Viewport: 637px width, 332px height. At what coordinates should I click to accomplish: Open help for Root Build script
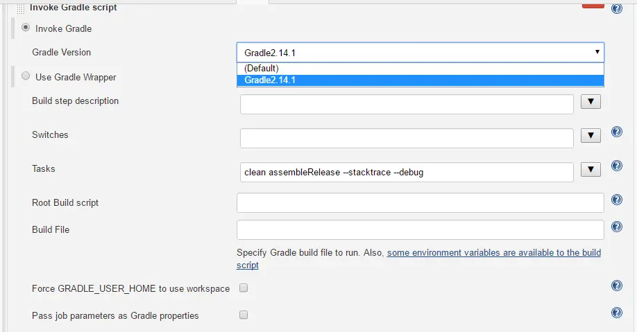pyautogui.click(x=616, y=200)
